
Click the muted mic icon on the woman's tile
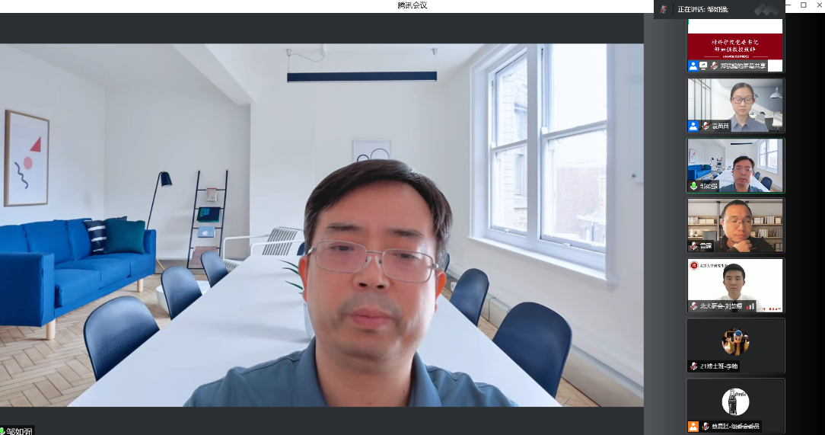pos(706,126)
